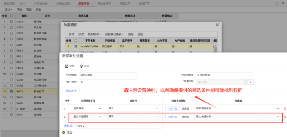Click 退出 in the 单据明细 toolbar
Screen dimensions: 287x137
pyautogui.click(x=140, y=34)
